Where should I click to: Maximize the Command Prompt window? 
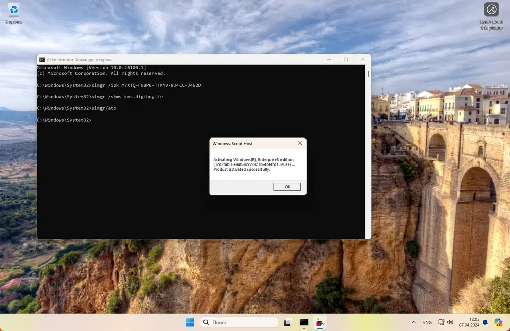coord(346,60)
